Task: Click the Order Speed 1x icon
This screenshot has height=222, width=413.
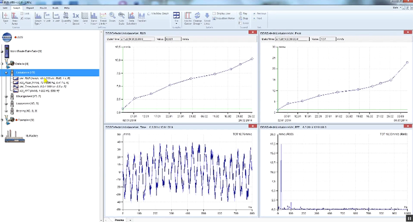Action: (75, 16)
